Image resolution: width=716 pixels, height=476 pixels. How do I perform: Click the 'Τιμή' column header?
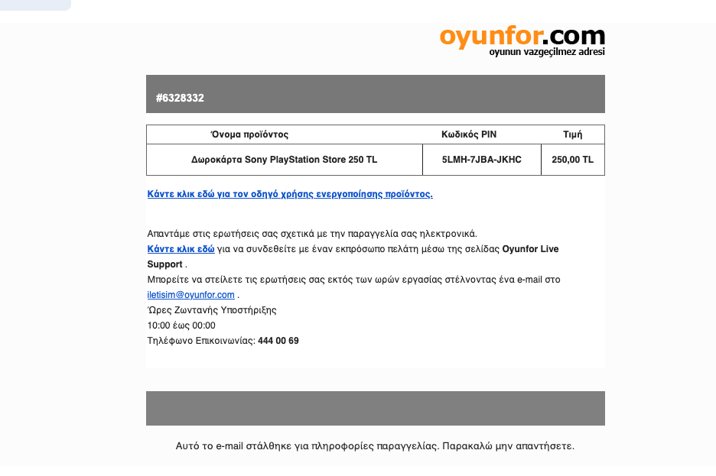point(573,134)
